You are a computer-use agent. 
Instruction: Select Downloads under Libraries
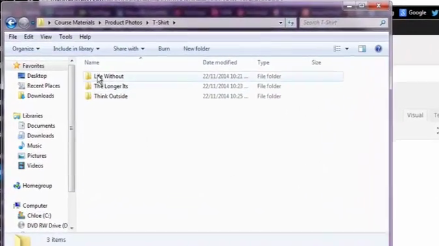point(40,136)
